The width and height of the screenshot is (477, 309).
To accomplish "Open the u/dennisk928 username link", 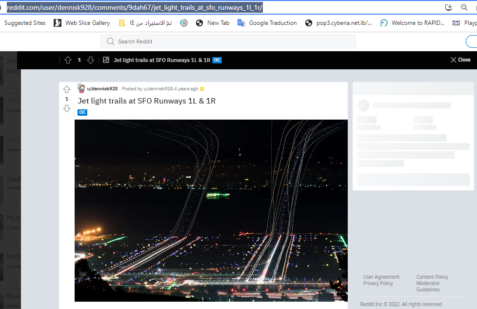I will tap(102, 89).
